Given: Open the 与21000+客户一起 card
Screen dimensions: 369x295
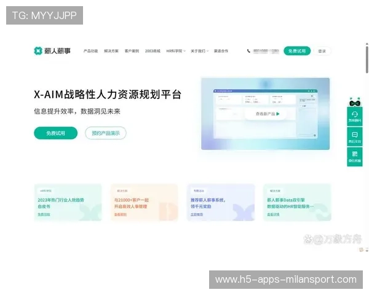Looking at the screenshot, I should click(145, 203).
